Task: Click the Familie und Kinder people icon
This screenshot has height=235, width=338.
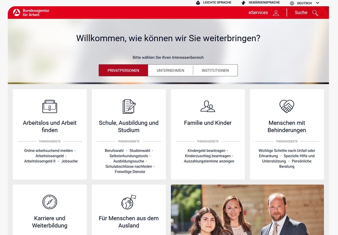Action: [x=208, y=106]
